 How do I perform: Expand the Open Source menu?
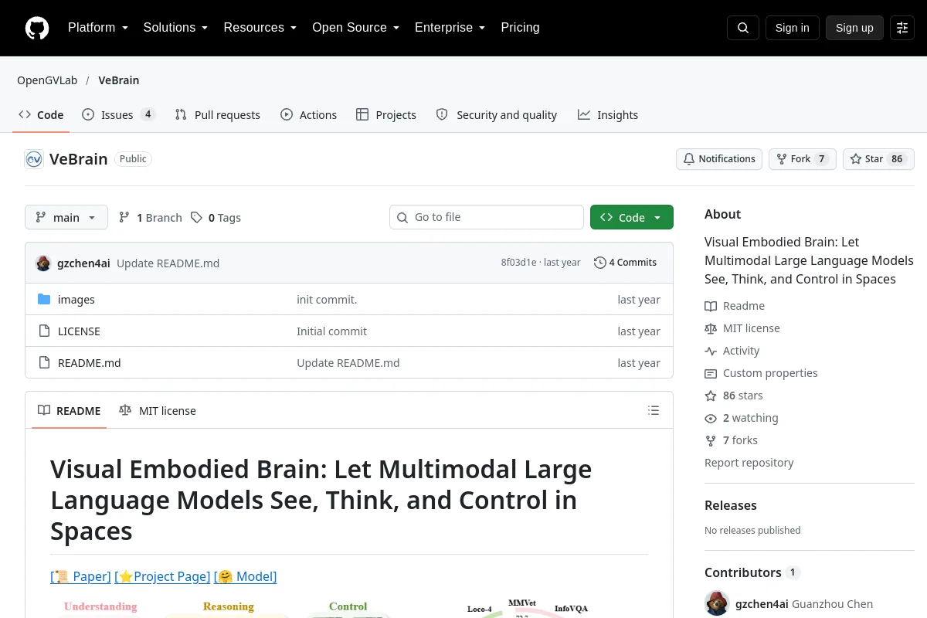pyautogui.click(x=355, y=28)
